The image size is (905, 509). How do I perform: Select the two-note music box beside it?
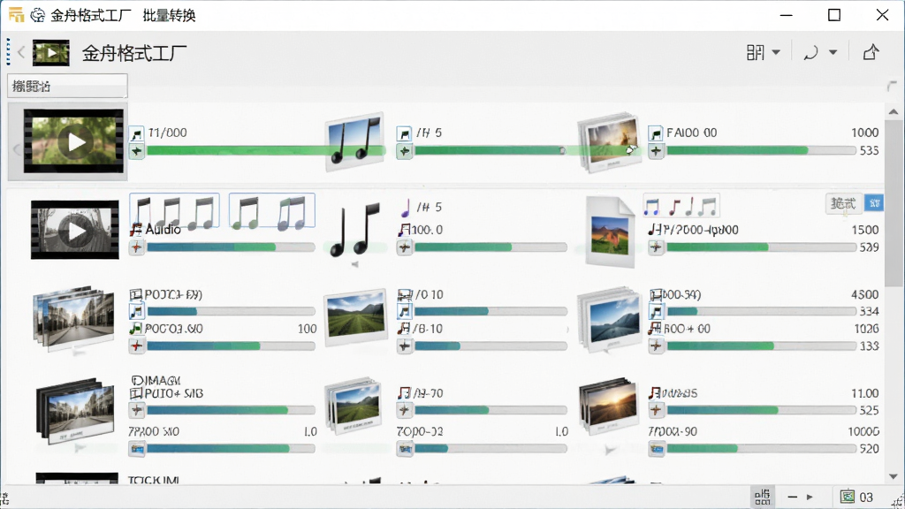[x=272, y=210]
